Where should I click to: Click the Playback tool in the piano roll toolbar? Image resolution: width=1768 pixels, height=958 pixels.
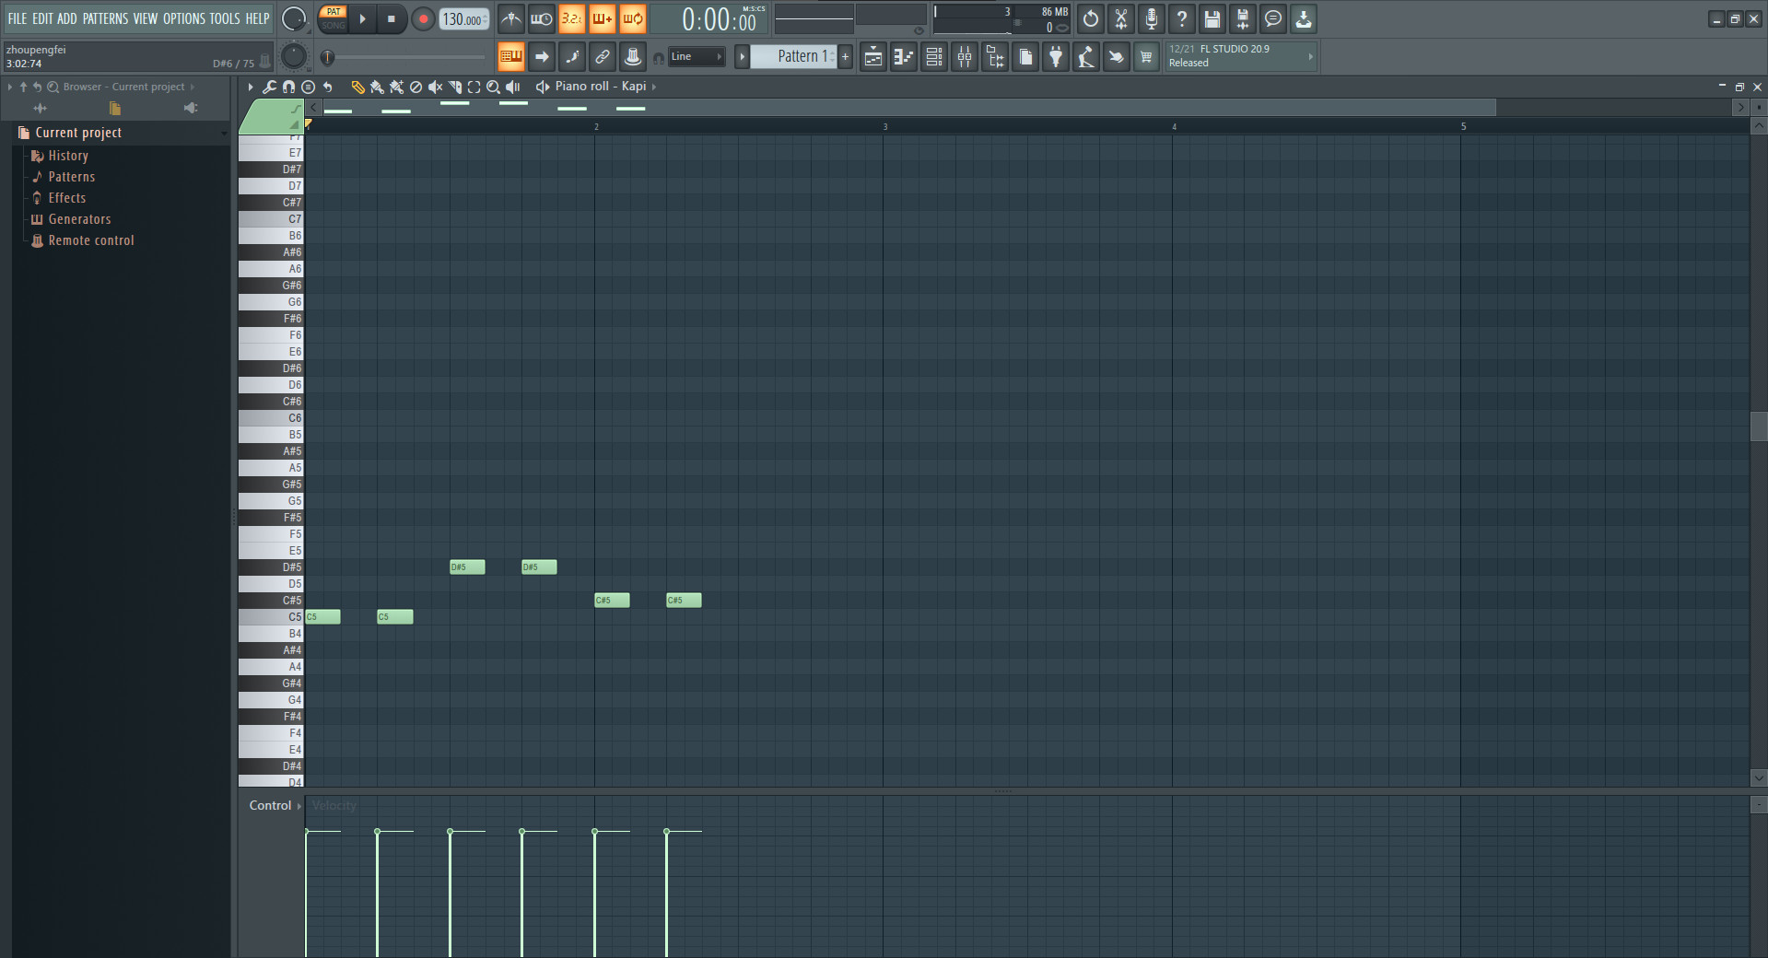(512, 87)
